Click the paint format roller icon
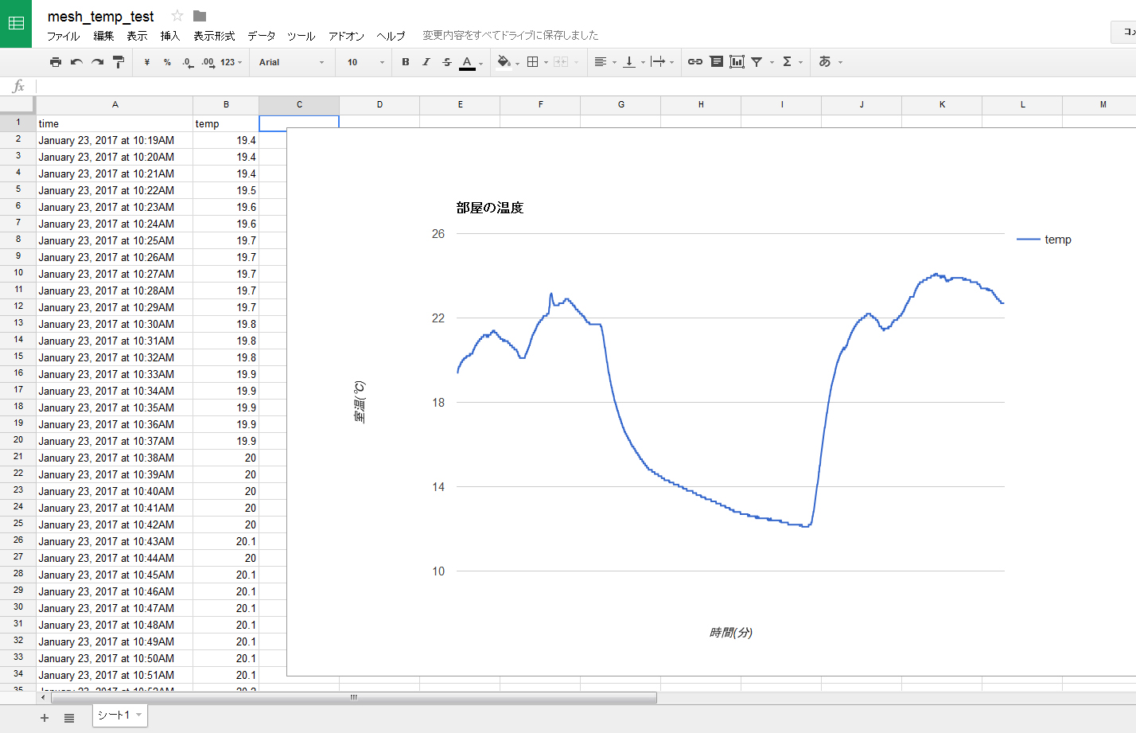Image resolution: width=1136 pixels, height=733 pixels. [x=119, y=62]
